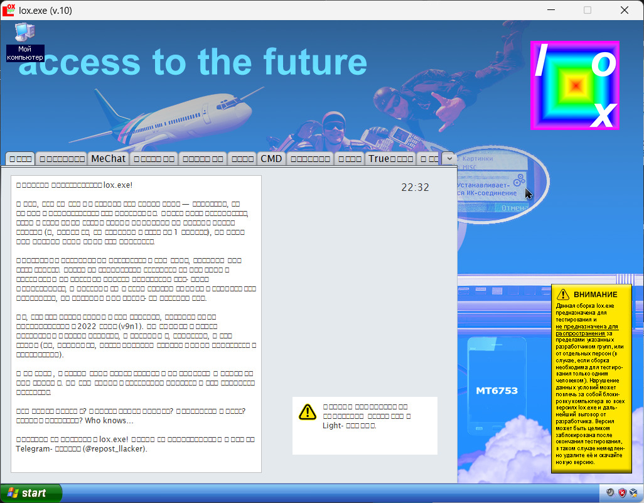644x503 pixels.
Task: Click the Who knows... text in the welcome message
Action: [x=109, y=420]
